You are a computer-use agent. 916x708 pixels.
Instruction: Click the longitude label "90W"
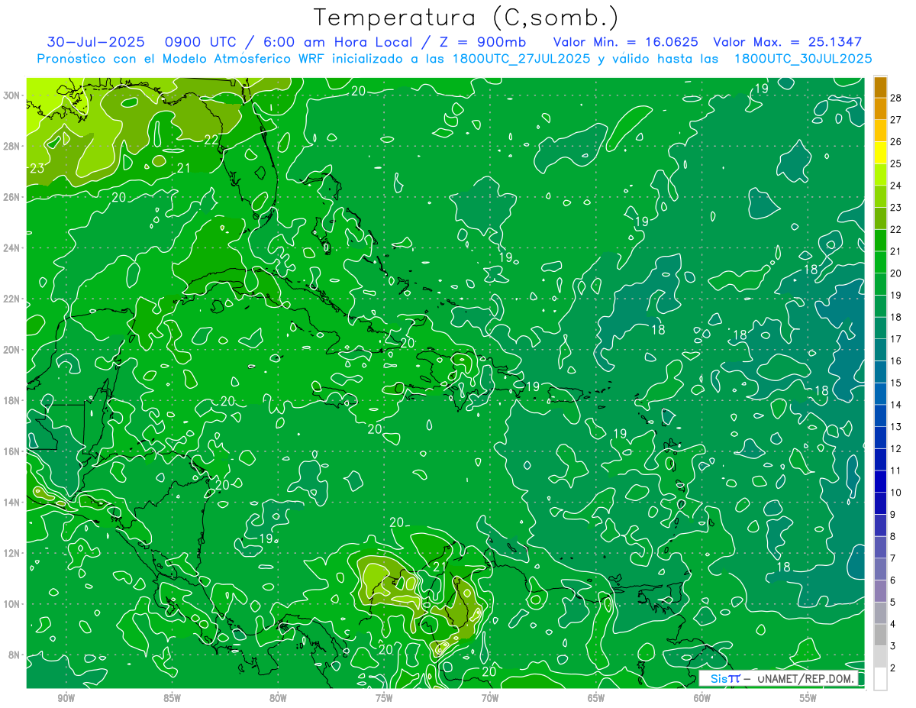(66, 698)
